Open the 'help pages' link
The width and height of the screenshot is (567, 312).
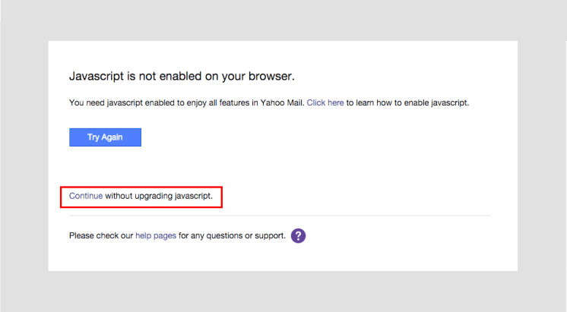[x=156, y=236]
